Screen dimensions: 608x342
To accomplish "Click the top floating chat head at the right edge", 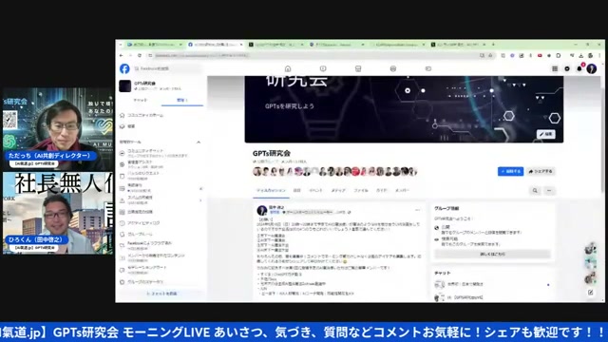I will point(591,249).
